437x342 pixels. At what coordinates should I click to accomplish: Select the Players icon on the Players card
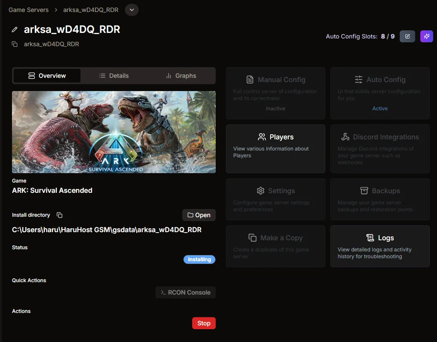262,137
